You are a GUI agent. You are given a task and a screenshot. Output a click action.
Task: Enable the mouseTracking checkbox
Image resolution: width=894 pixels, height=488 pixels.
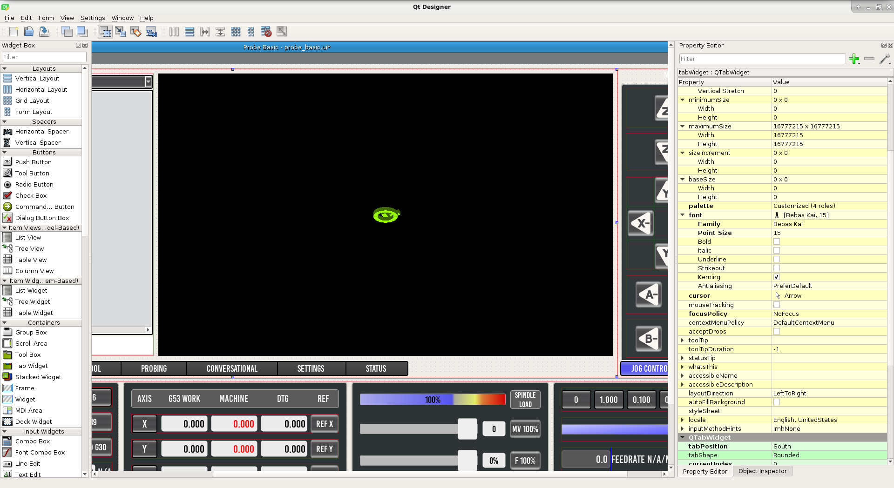777,305
